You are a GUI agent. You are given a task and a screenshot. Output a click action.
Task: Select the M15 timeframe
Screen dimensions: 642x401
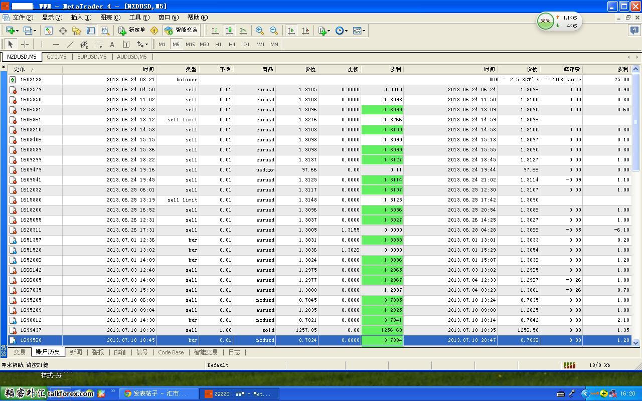[190, 44]
